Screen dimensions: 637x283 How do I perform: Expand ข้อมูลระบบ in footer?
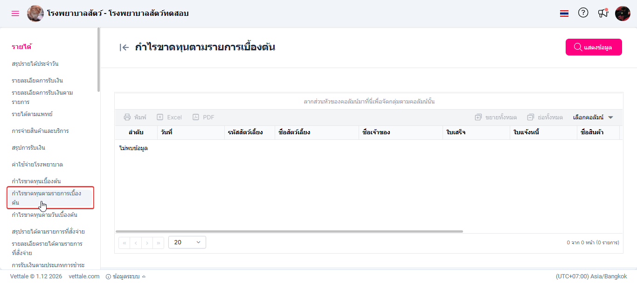(x=125, y=276)
